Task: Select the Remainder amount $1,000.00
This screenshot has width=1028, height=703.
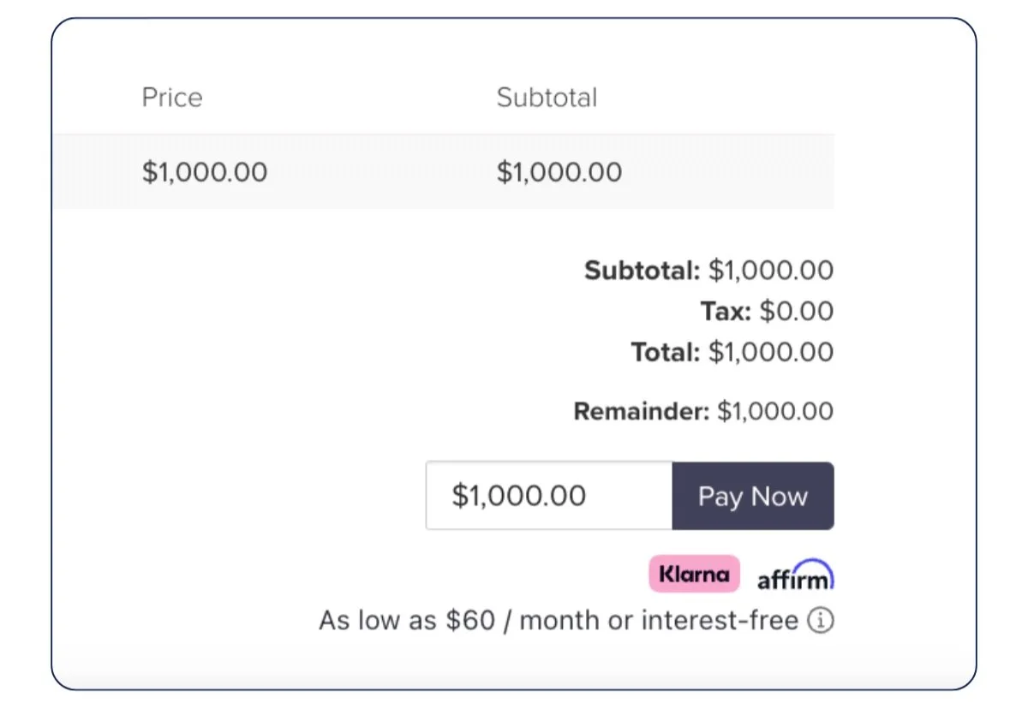Action: click(775, 412)
